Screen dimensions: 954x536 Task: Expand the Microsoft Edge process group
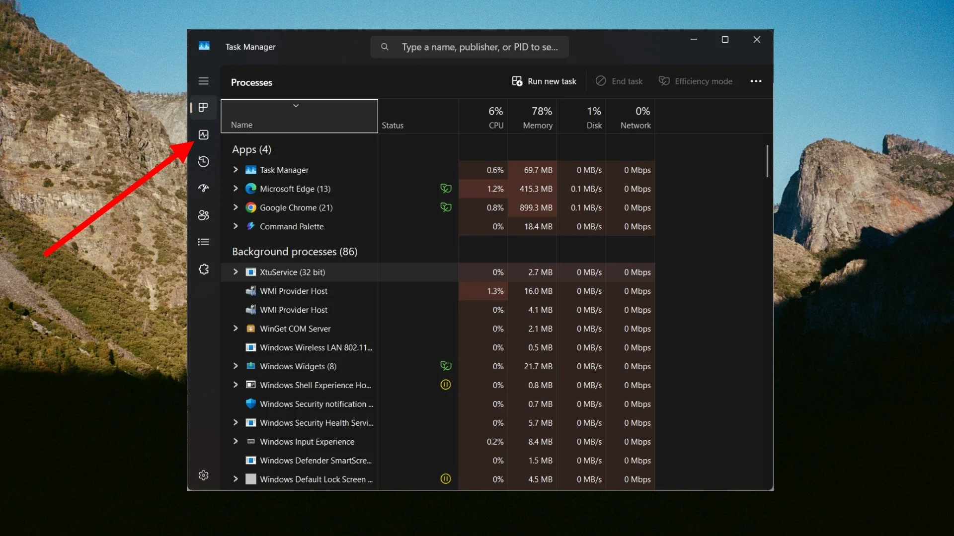[x=235, y=189]
